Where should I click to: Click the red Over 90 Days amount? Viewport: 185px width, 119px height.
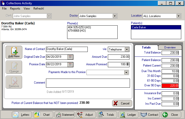170,86
